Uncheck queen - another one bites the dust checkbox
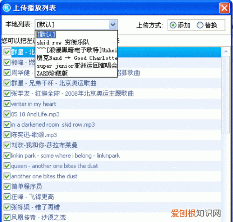 [x=7, y=166]
